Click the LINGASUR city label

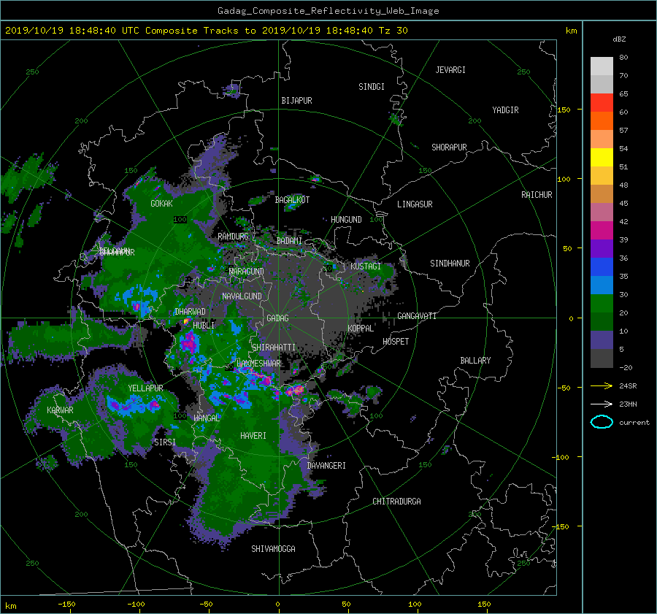click(415, 204)
